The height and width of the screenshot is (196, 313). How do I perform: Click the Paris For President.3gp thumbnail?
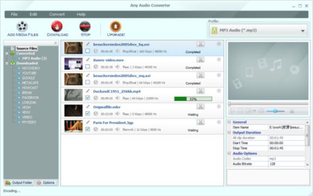pos(74,126)
